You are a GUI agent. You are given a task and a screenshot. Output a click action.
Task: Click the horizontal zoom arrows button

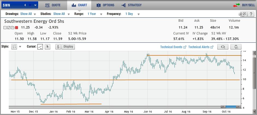point(223,47)
